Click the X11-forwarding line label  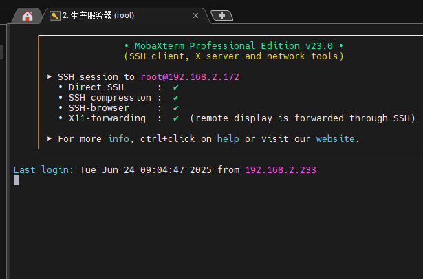pos(107,118)
